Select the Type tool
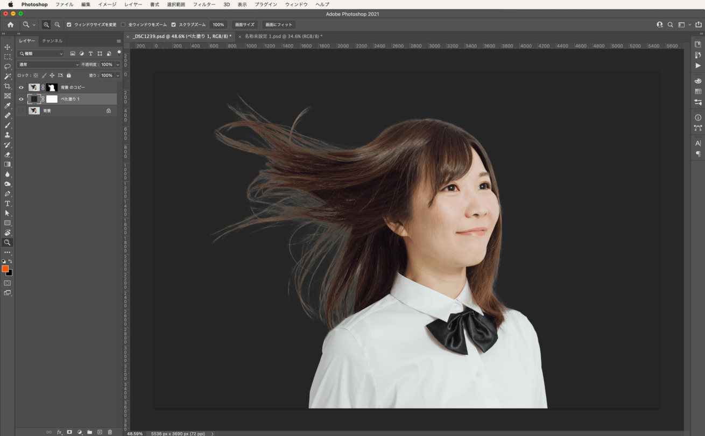705x436 pixels. tap(8, 203)
